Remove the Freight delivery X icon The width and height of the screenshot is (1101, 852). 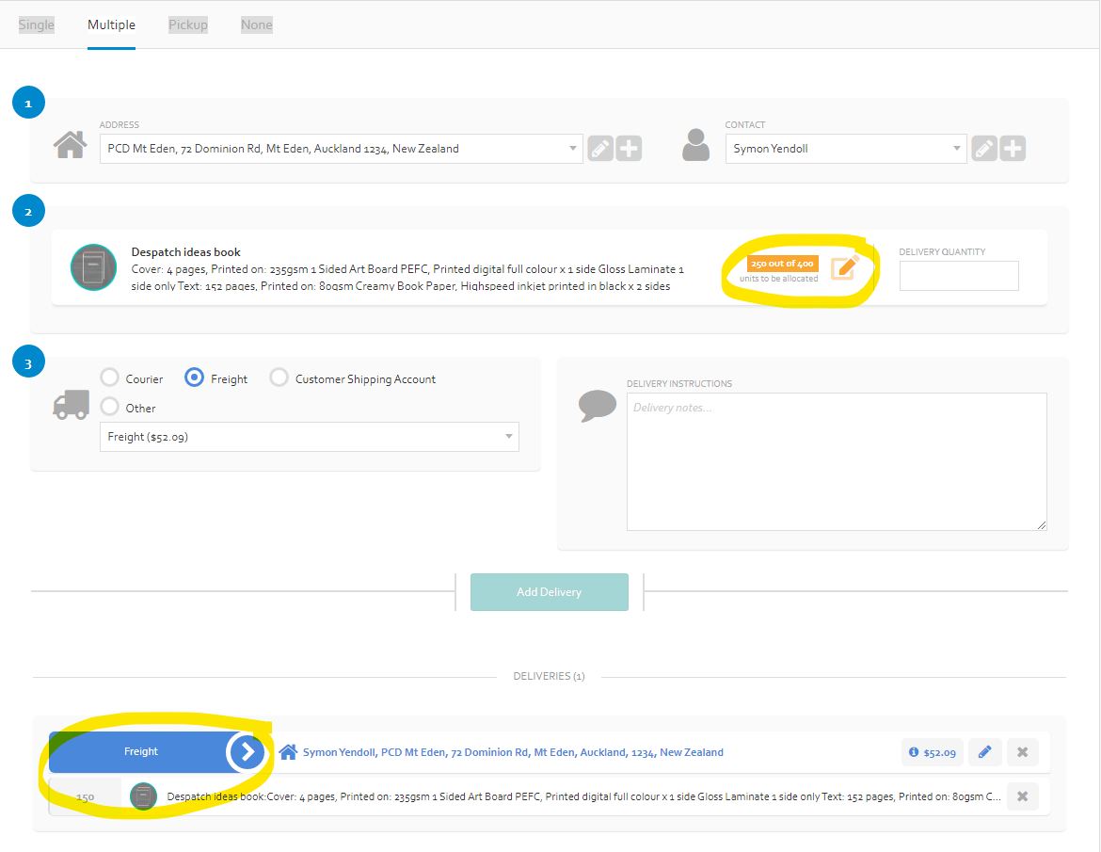coord(1022,752)
